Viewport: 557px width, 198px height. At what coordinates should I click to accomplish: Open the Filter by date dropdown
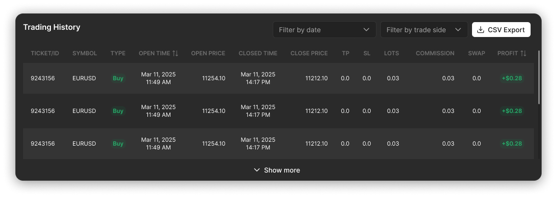324,30
